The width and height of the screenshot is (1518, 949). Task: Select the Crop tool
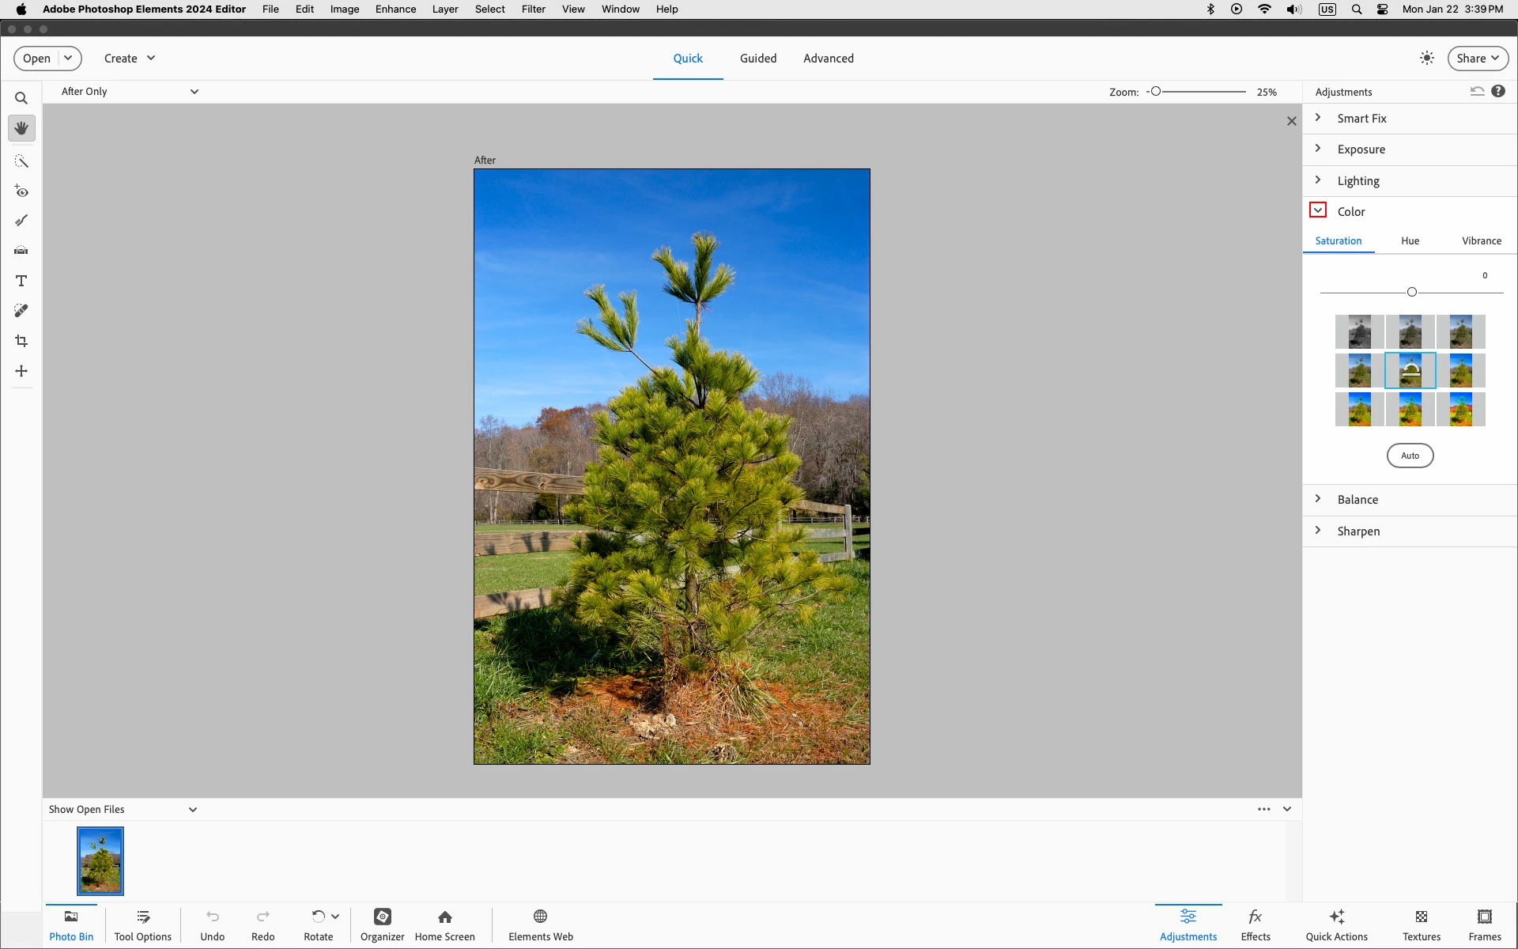(x=21, y=341)
